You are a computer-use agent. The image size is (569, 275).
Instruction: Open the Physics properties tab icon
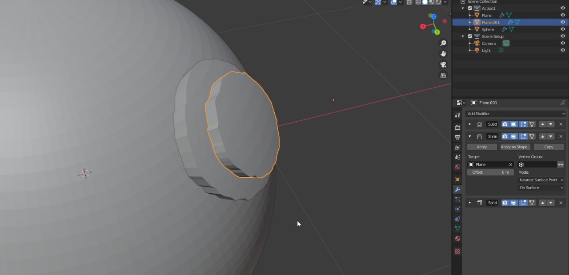pos(457,209)
